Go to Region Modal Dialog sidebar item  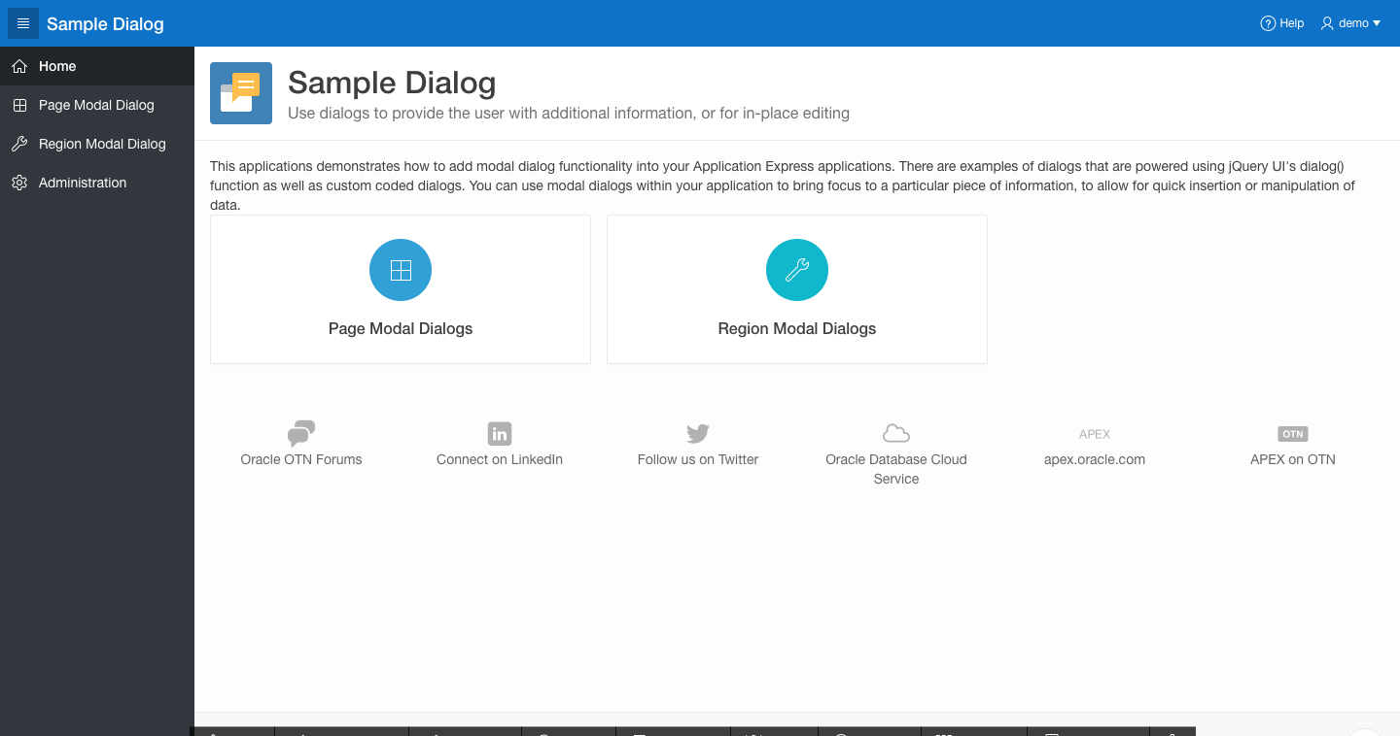102,144
